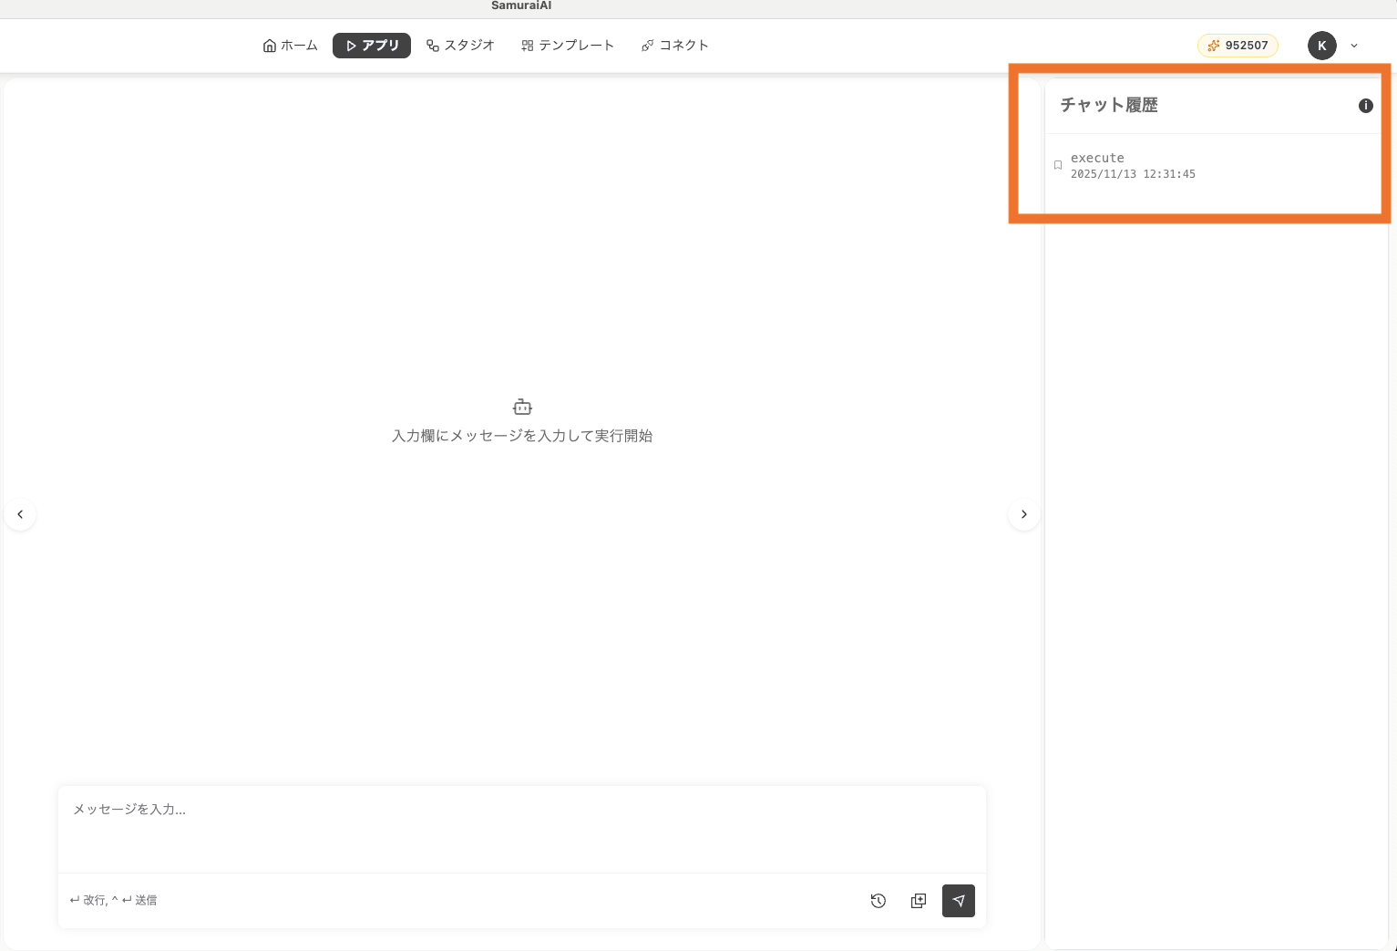Click the SamuraiAI title at the top
Image resolution: width=1397 pixels, height=951 pixels.
(520, 5)
